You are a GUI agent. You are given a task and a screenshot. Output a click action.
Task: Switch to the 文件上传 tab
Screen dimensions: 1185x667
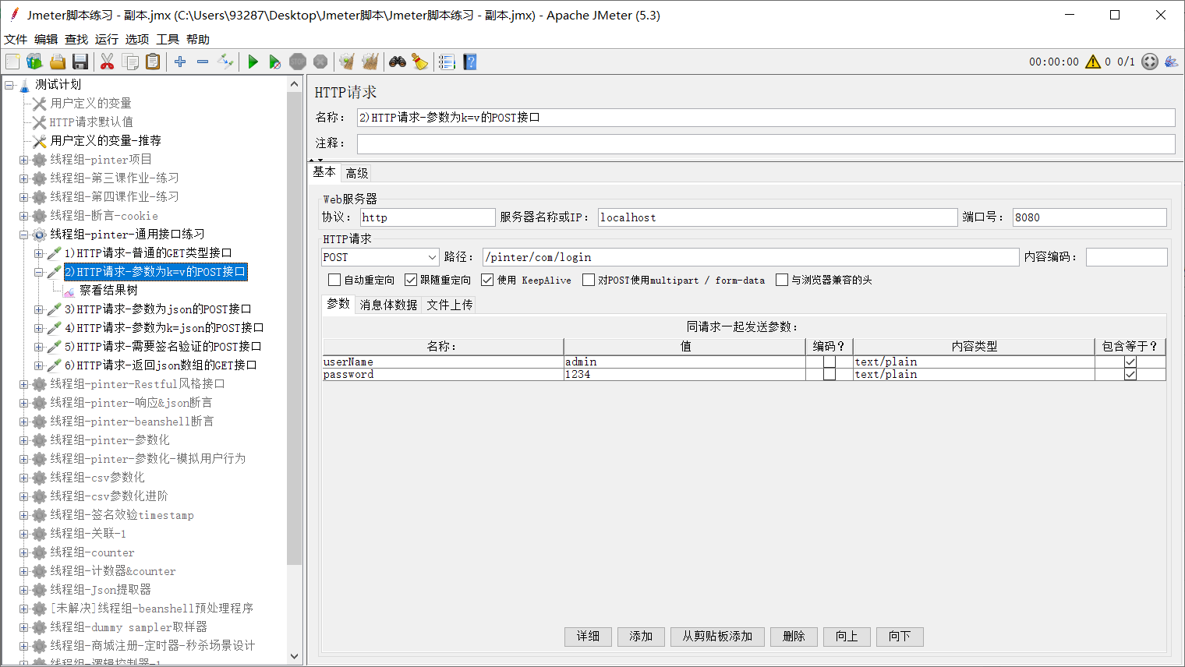coord(450,305)
